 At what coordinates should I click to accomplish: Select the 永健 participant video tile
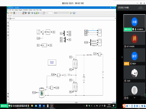point(134,23)
